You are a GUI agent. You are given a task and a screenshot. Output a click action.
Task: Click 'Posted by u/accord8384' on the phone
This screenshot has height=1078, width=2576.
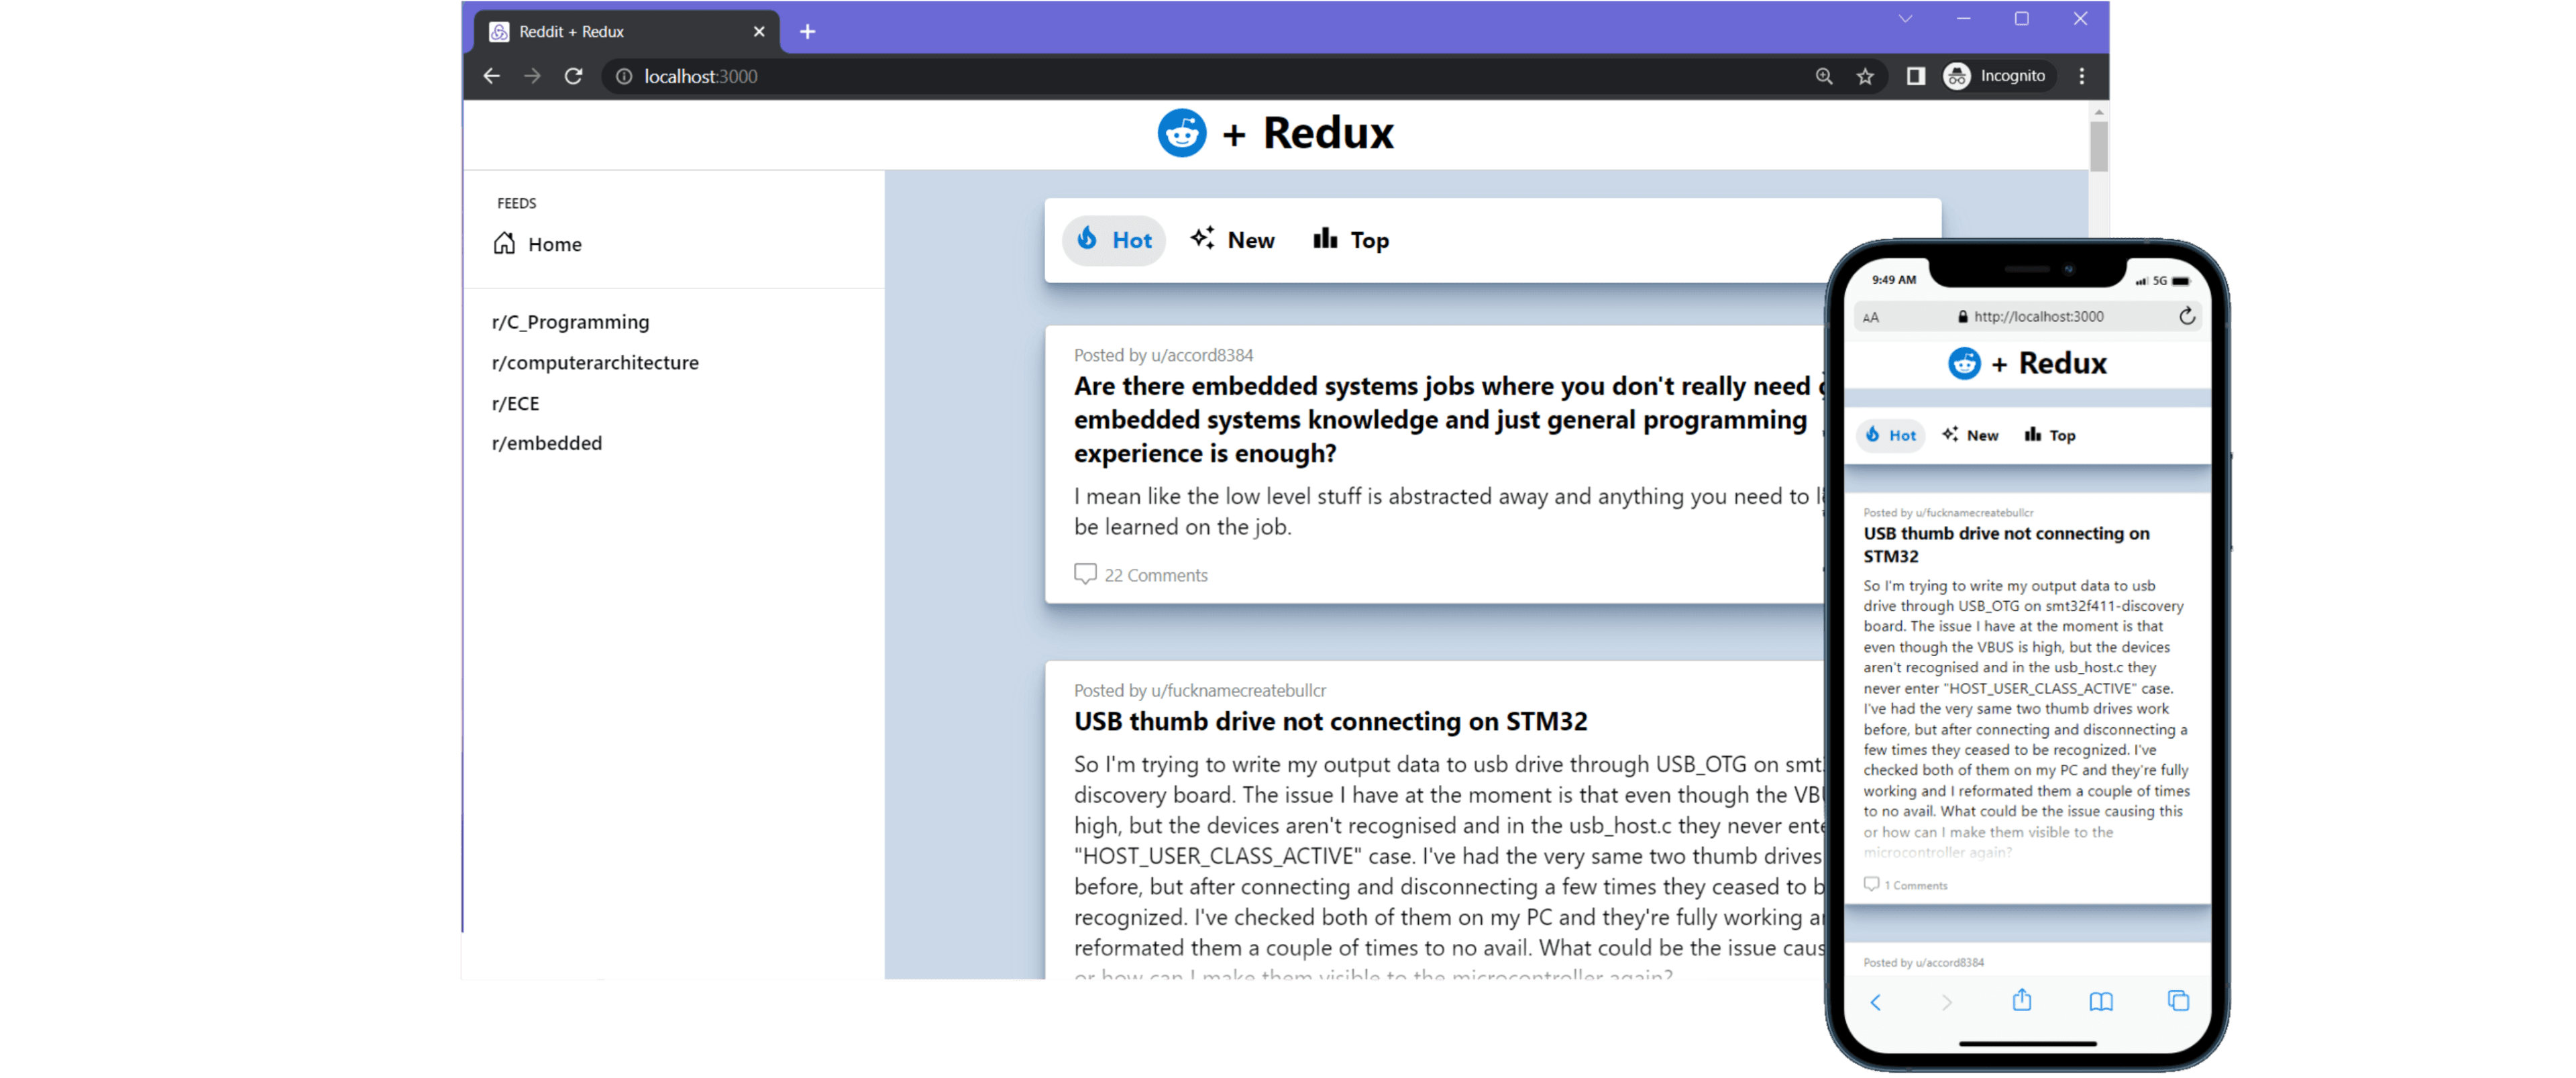[1923, 962]
